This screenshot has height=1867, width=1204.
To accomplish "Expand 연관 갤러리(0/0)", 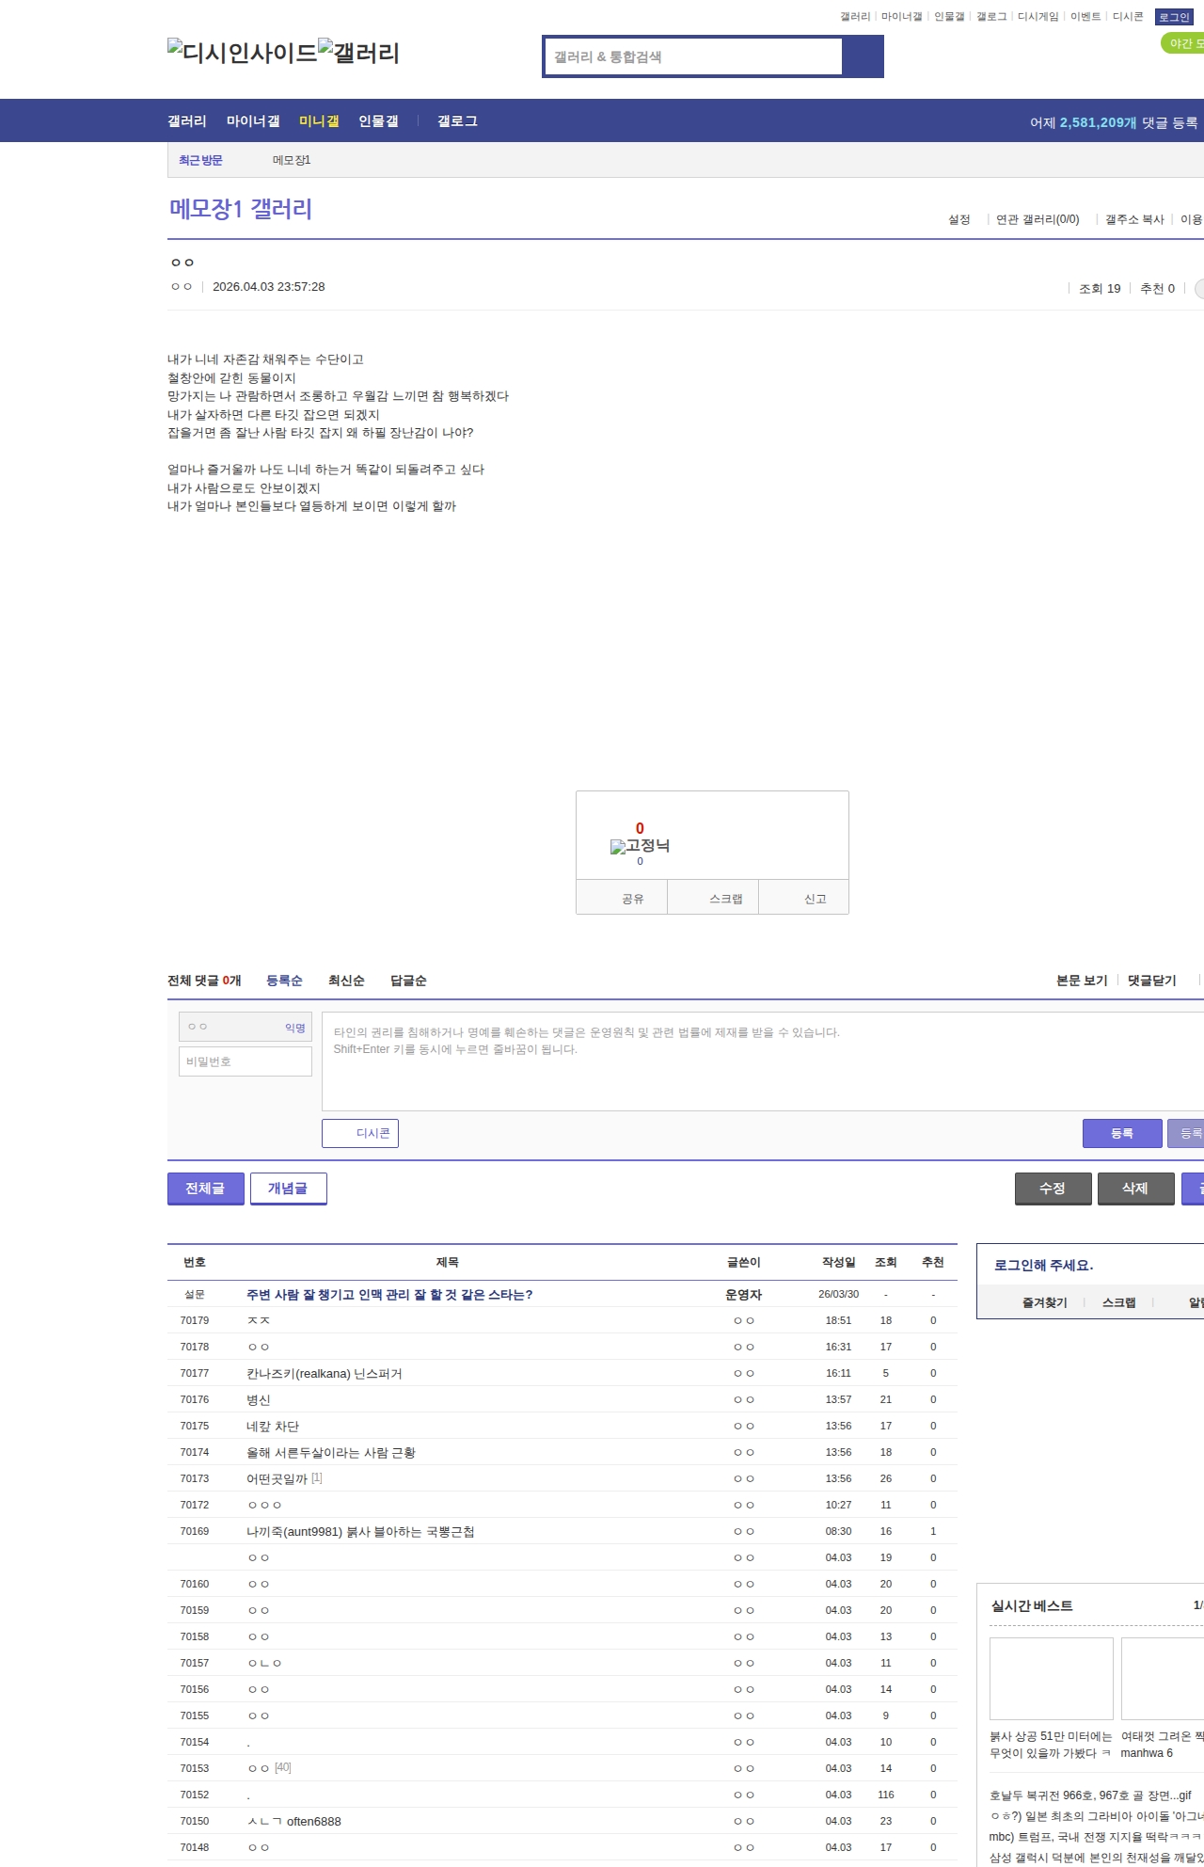I will coord(1038,219).
